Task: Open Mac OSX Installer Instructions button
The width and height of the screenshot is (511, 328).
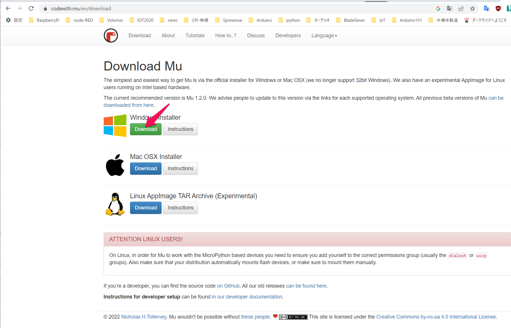Action: coord(180,168)
